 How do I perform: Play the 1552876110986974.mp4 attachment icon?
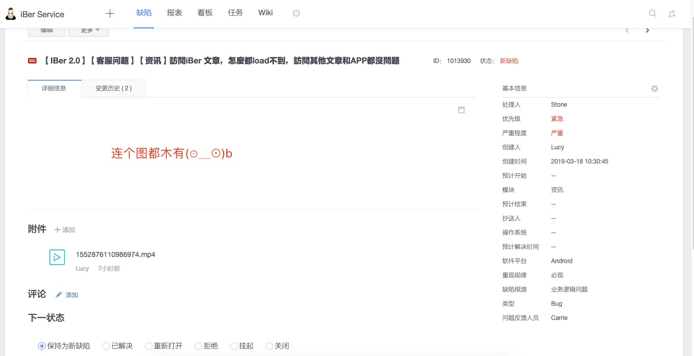click(57, 257)
